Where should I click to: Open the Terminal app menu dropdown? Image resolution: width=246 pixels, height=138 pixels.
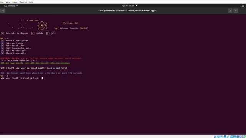coord(11,6)
